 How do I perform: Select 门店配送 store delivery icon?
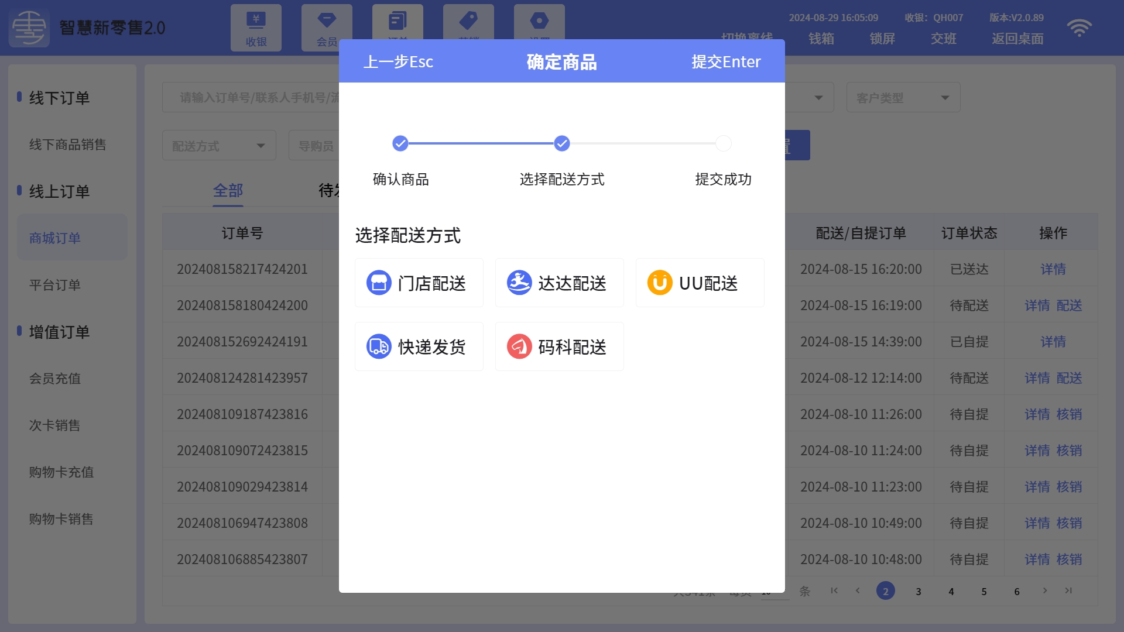coord(379,283)
